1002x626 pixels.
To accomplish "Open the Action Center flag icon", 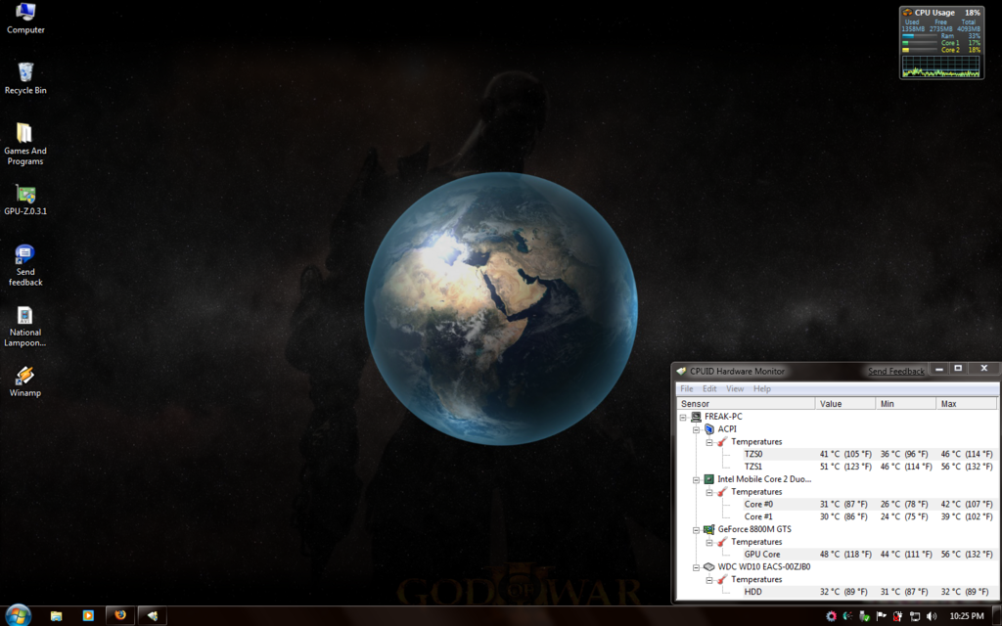I will tap(882, 616).
